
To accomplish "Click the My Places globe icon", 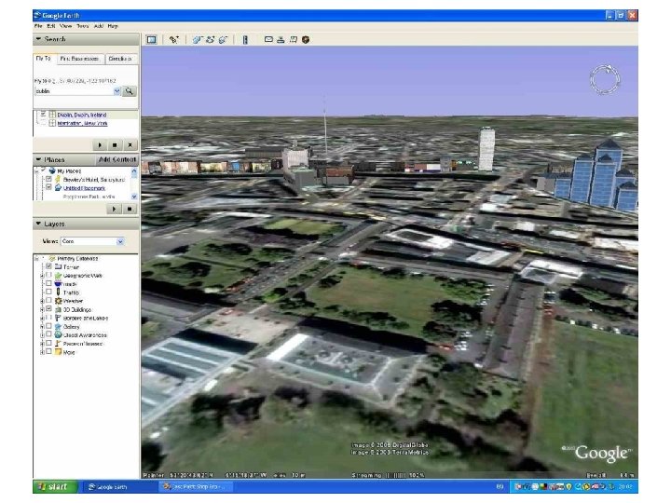I will coord(52,170).
